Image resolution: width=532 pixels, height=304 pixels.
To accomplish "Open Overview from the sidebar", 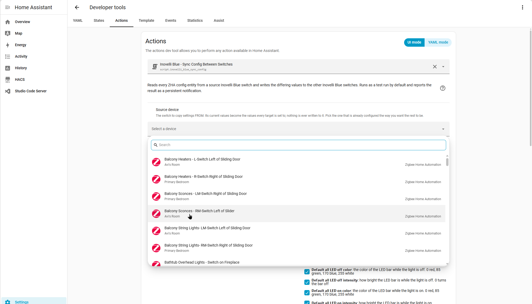I will pyautogui.click(x=33, y=22).
